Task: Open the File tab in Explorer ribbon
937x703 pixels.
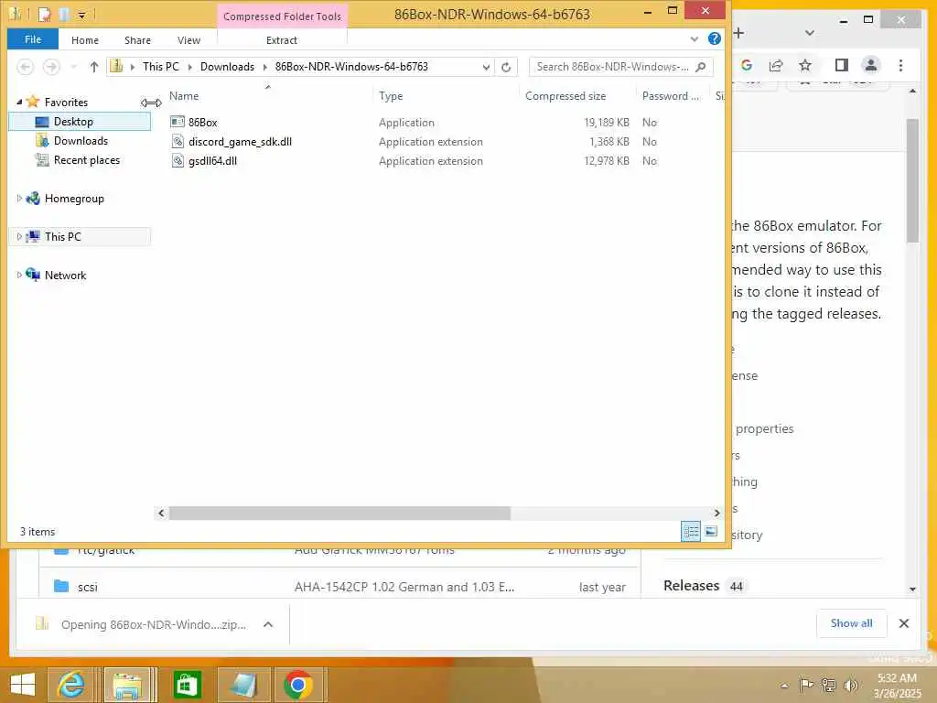Action: [33, 39]
